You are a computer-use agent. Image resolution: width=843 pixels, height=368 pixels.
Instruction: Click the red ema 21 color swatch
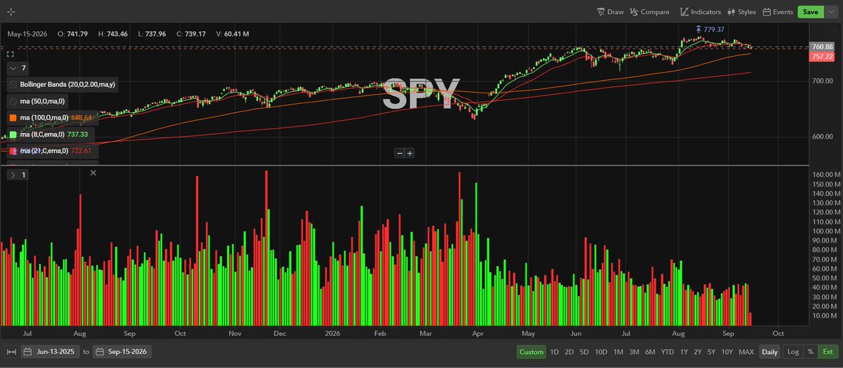[x=13, y=151]
